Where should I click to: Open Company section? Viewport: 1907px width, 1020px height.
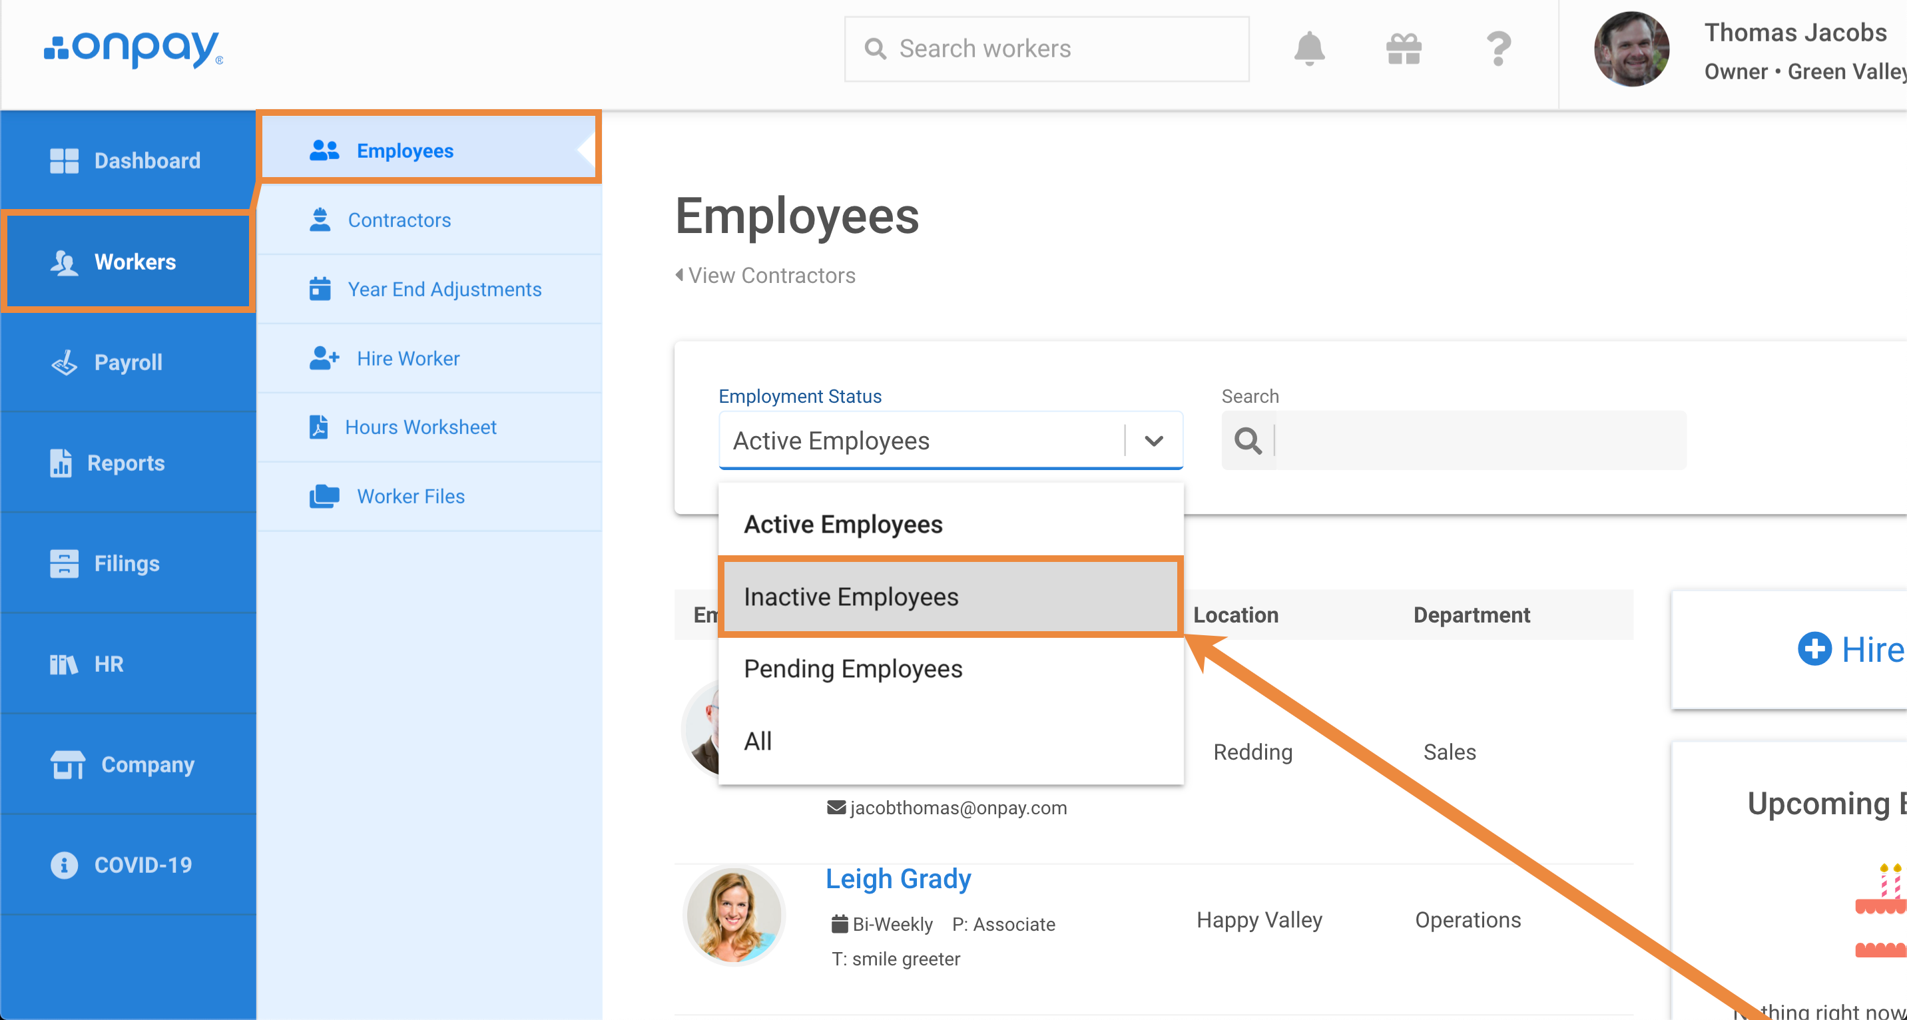click(128, 764)
